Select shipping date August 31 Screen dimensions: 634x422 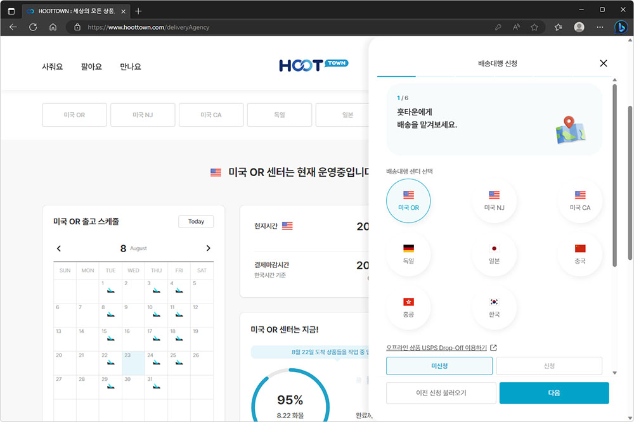point(156,387)
